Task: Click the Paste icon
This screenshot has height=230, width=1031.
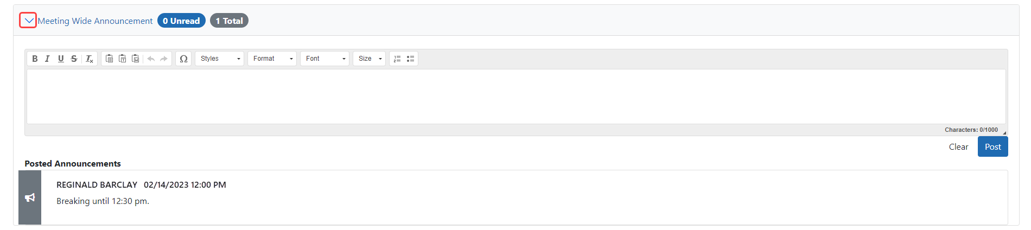Action: [x=110, y=59]
